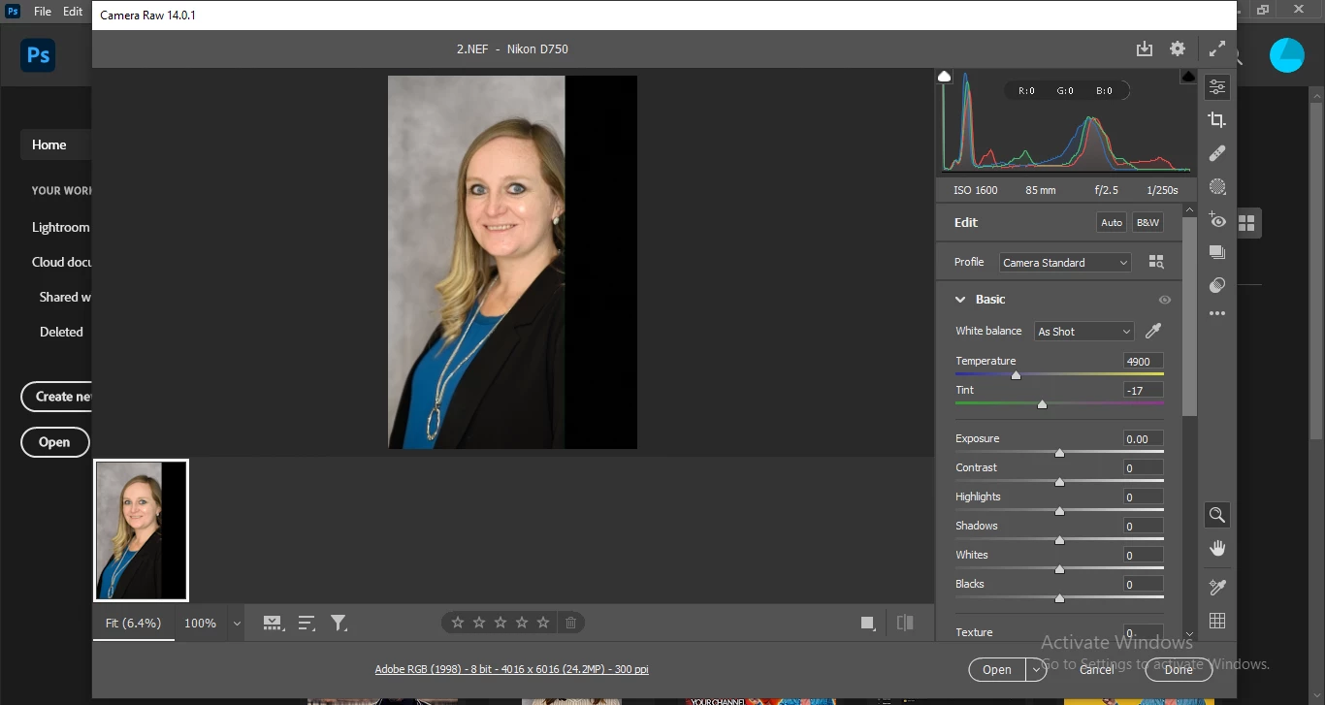Open workflow options Adobe RGB link

(x=512, y=669)
